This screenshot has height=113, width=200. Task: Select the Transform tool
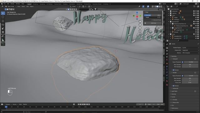click(x=3, y=32)
